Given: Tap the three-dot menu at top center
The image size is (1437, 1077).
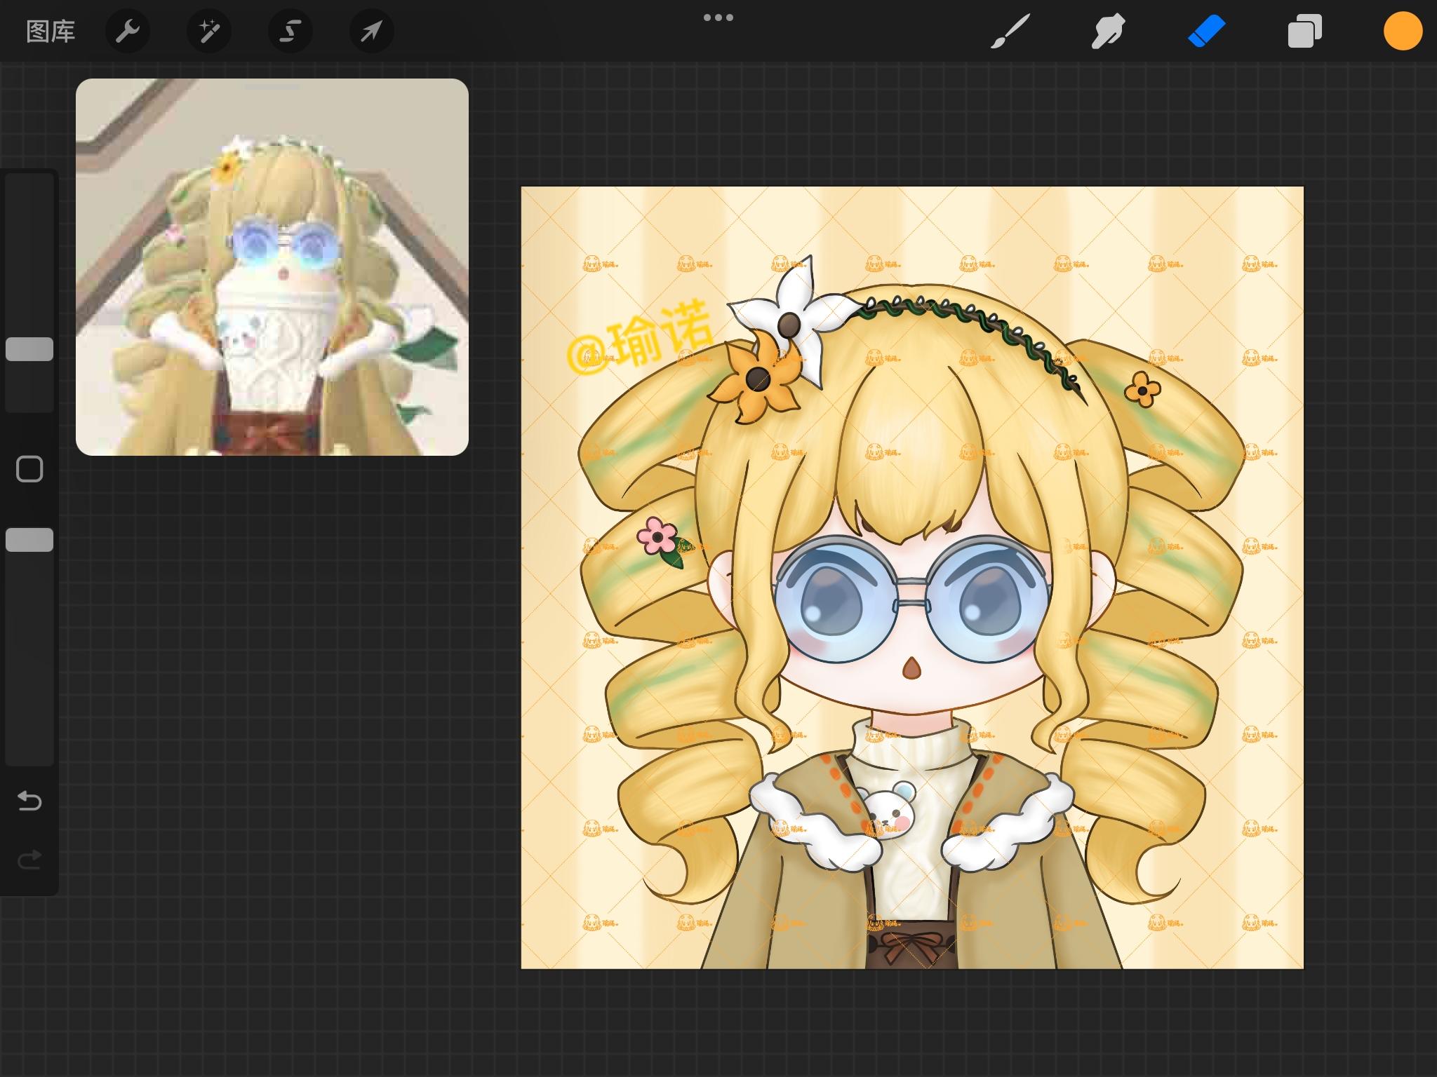Looking at the screenshot, I should click(718, 18).
